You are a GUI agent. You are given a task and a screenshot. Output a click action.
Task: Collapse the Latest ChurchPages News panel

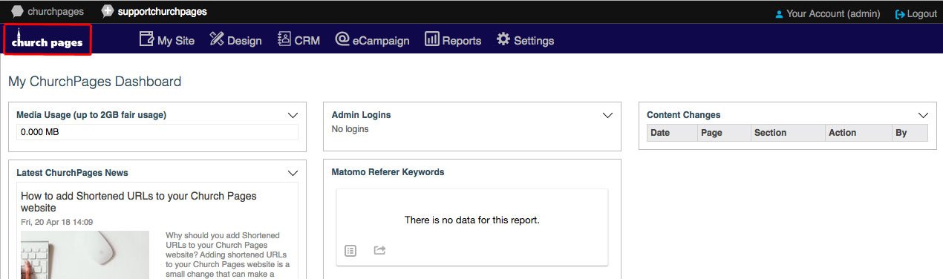(293, 173)
